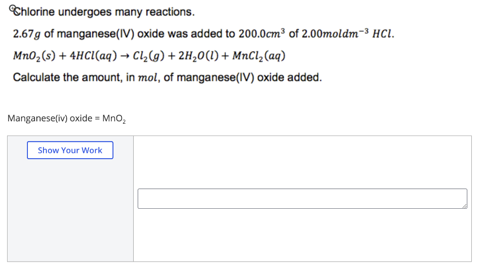Select the chemical equation line
Viewport: 484px width, 272px height.
pyautogui.click(x=148, y=56)
